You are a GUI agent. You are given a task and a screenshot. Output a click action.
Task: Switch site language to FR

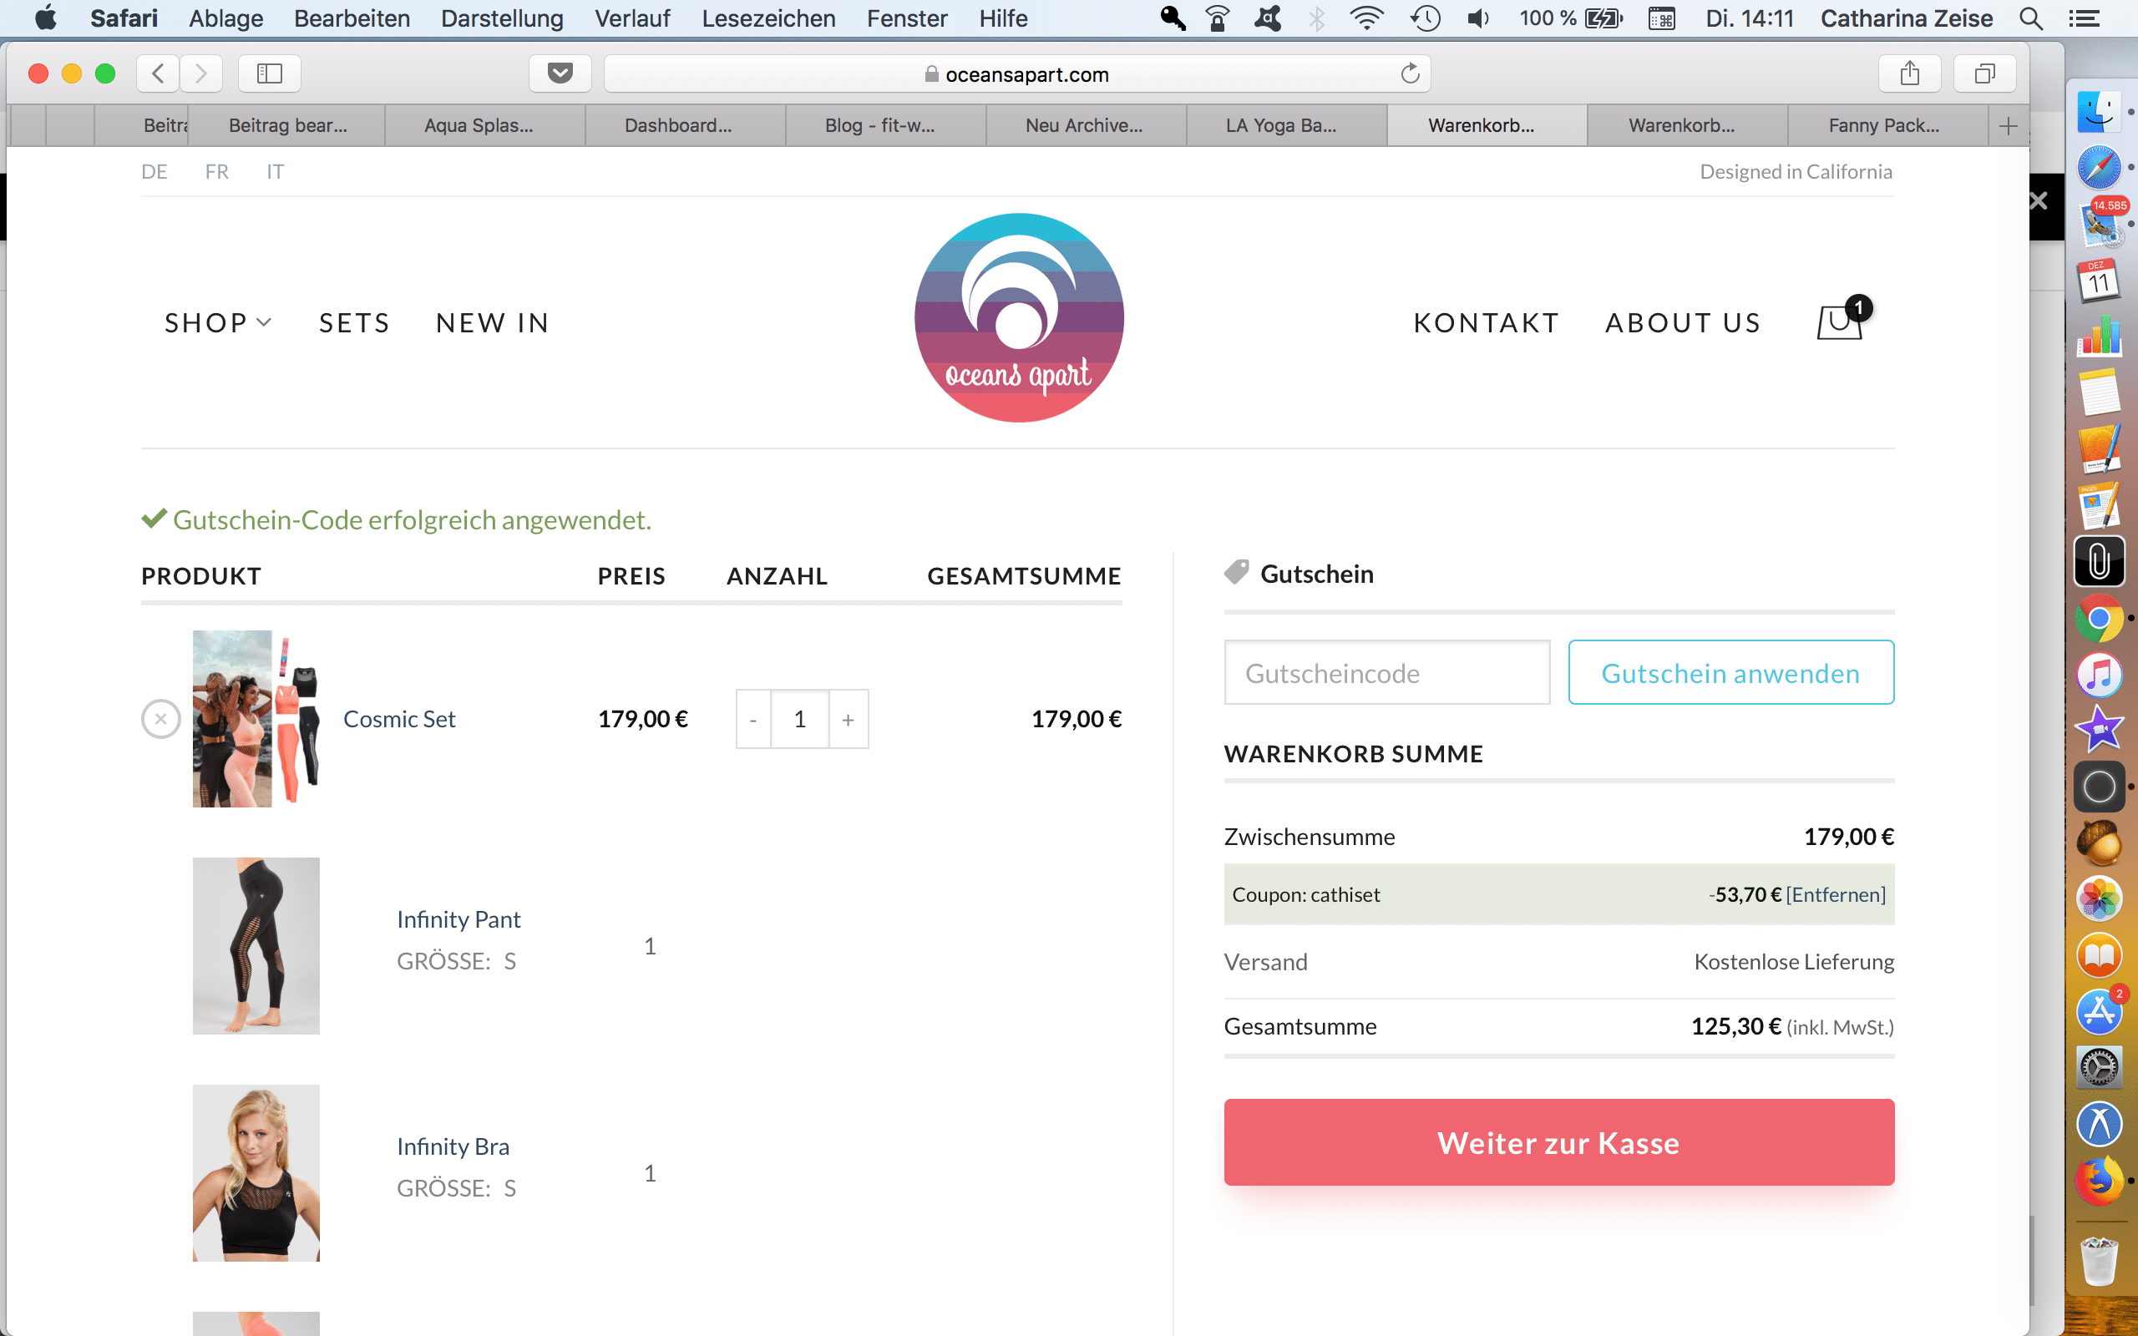point(216,171)
